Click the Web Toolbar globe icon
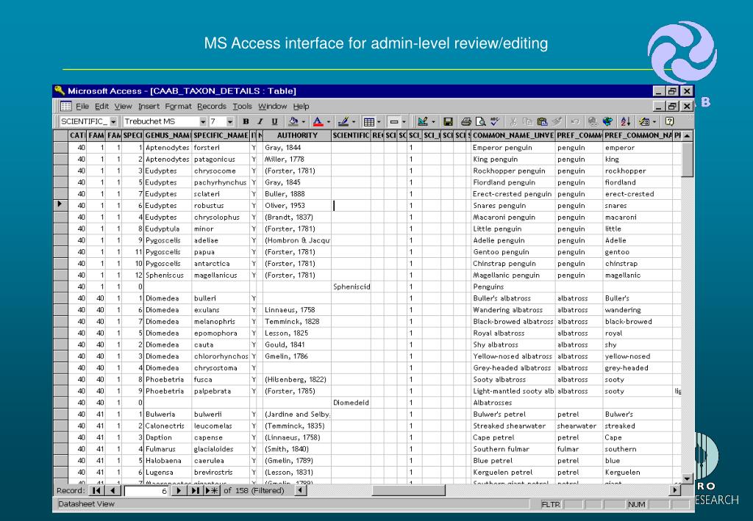This screenshot has width=753, height=521. tap(607, 121)
